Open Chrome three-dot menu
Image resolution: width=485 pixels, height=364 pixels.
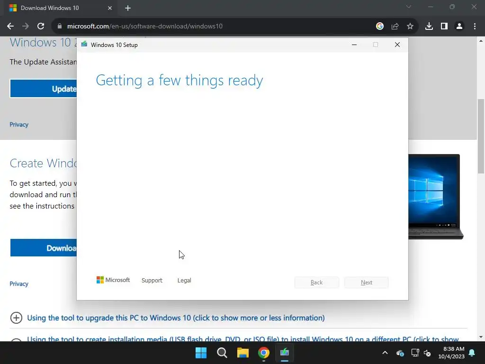tap(475, 27)
